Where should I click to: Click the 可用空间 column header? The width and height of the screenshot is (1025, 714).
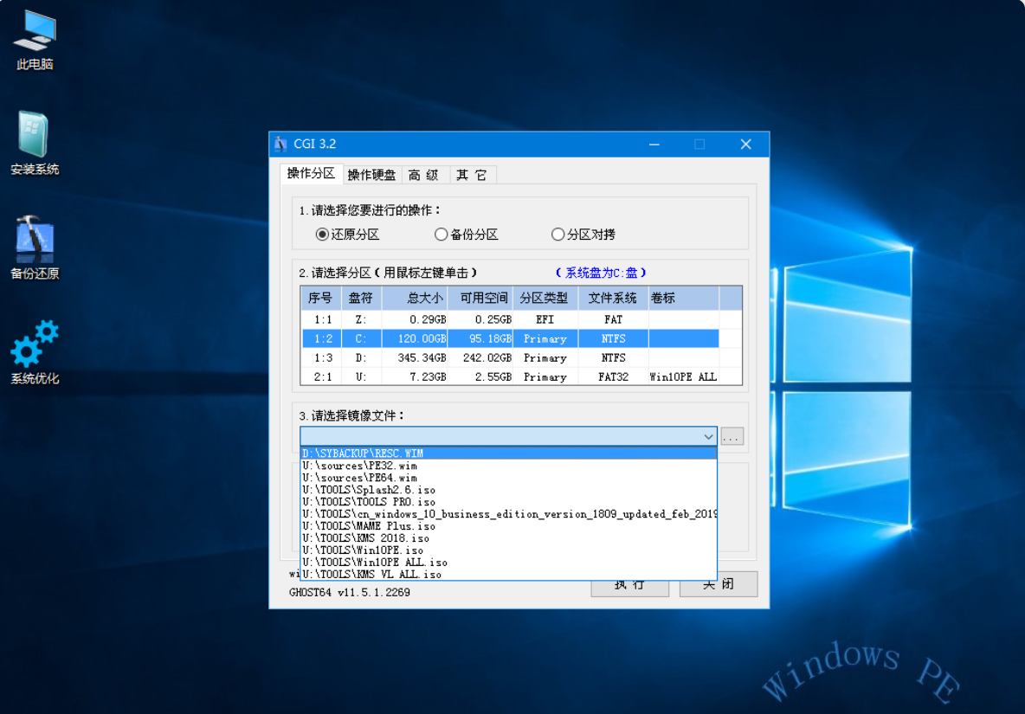pos(484,298)
